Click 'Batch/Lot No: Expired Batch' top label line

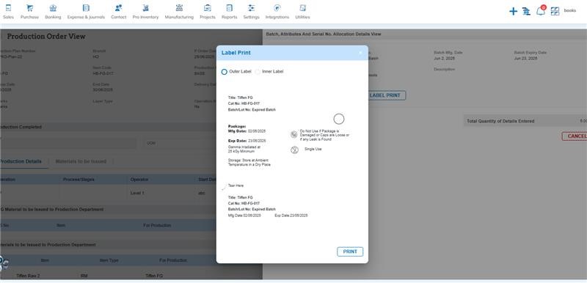pyautogui.click(x=252, y=110)
